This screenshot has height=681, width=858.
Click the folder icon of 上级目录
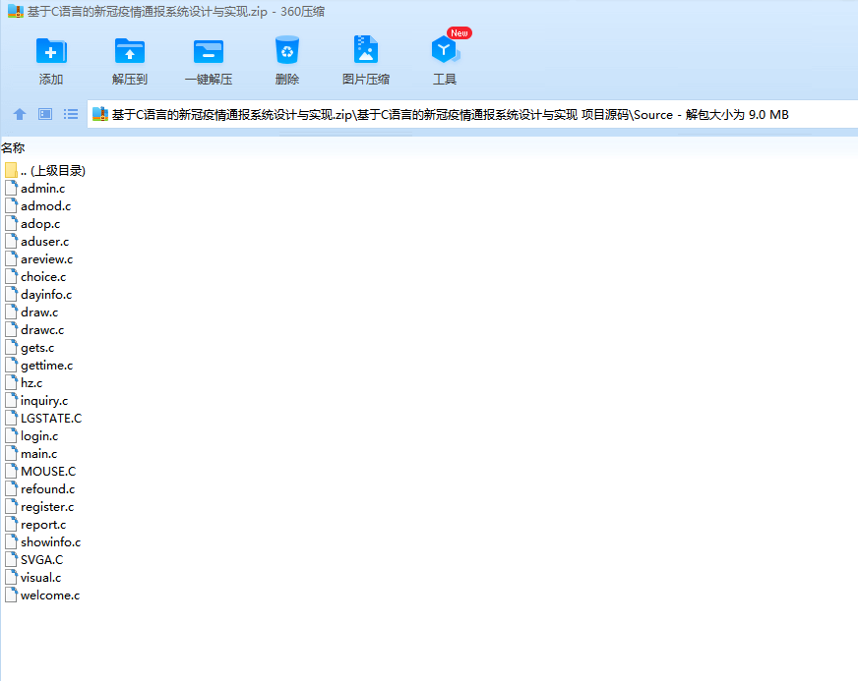click(11, 170)
